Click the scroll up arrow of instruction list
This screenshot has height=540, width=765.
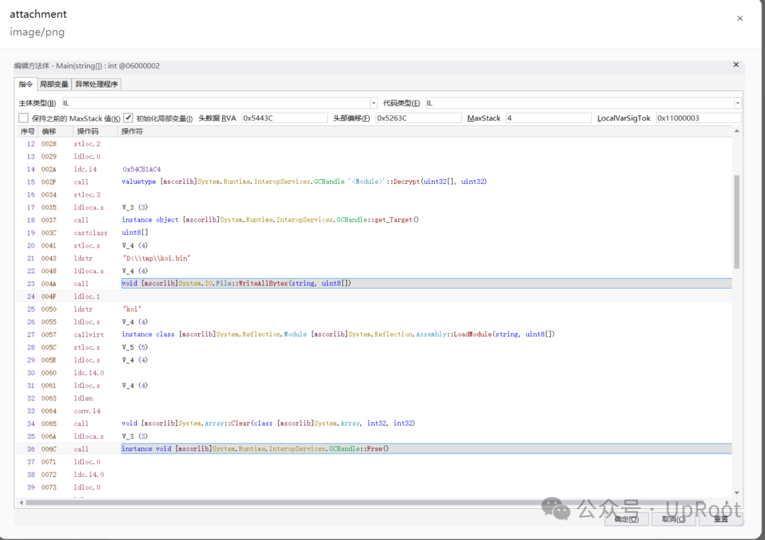tap(737, 131)
